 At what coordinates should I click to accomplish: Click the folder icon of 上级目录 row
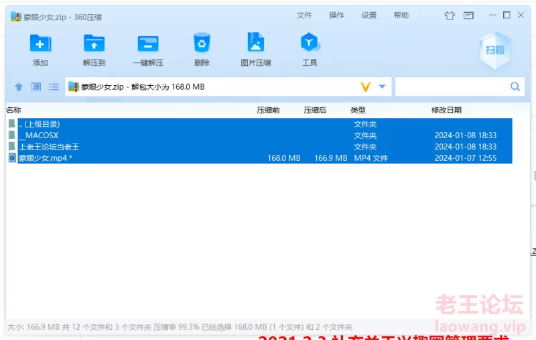coord(12,124)
